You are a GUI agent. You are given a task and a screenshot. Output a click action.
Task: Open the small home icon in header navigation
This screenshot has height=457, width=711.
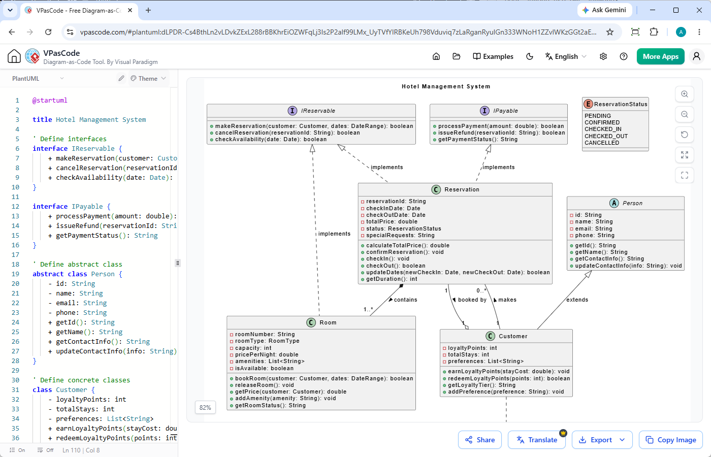[x=436, y=56]
